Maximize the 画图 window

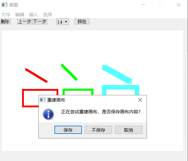(x=161, y=5)
